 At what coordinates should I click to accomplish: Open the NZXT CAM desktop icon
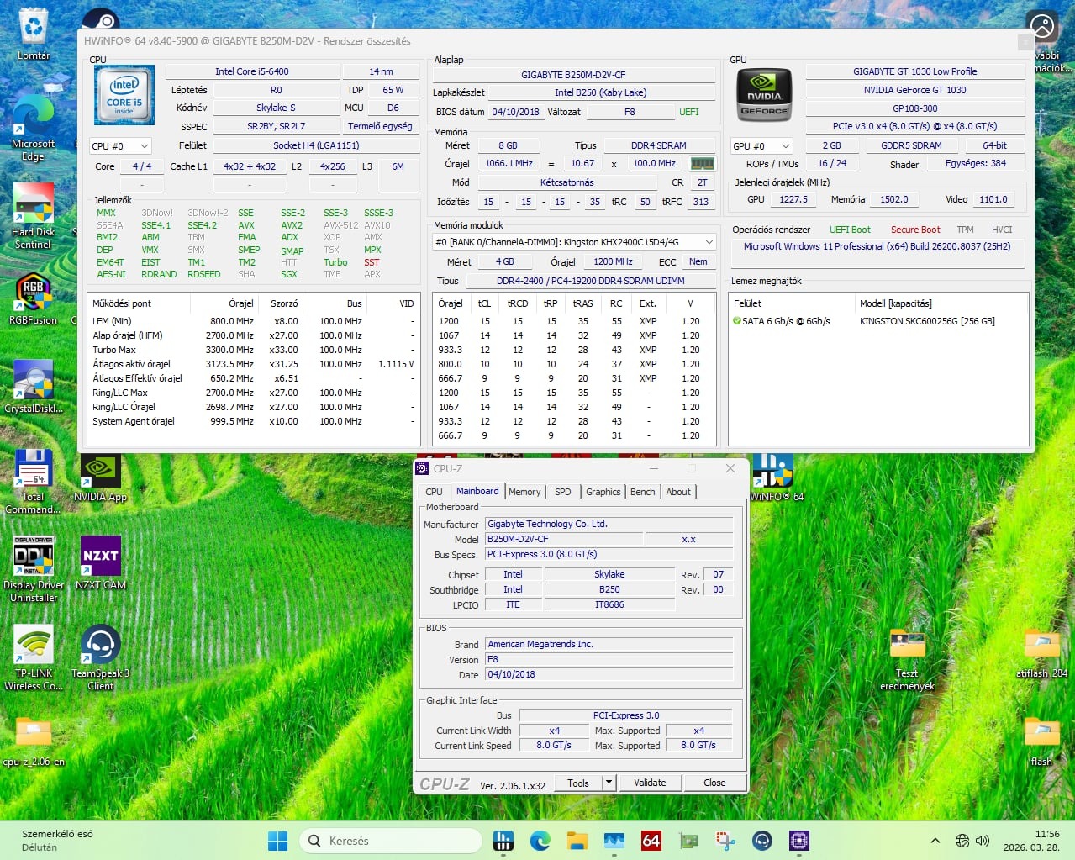(101, 562)
